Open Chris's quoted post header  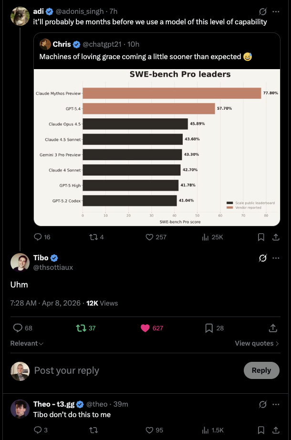[x=89, y=44]
